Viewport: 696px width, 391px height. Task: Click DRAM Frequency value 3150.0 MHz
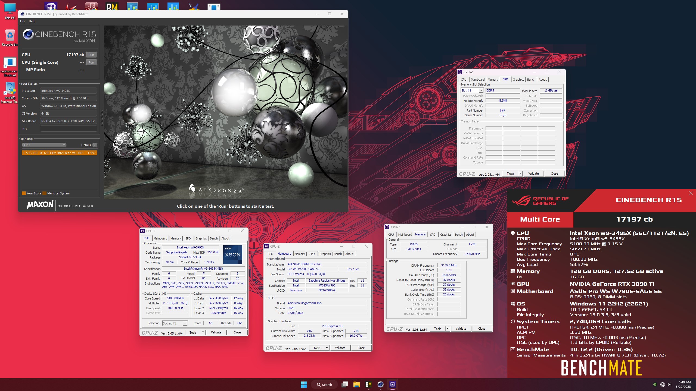point(449,265)
